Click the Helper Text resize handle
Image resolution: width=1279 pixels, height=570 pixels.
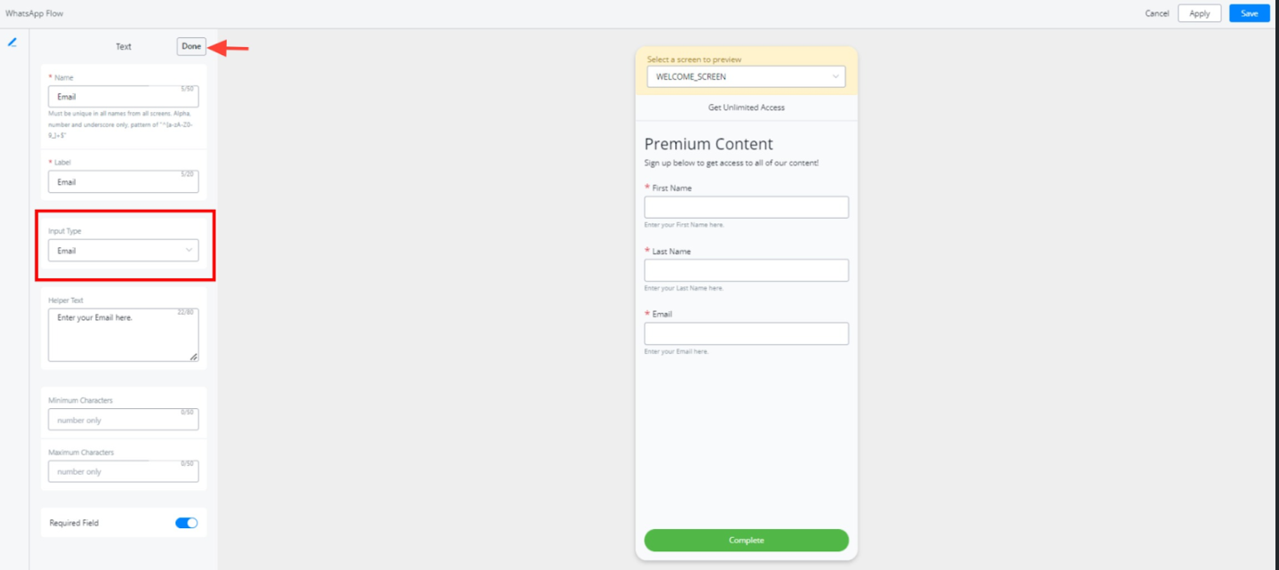[x=194, y=357]
